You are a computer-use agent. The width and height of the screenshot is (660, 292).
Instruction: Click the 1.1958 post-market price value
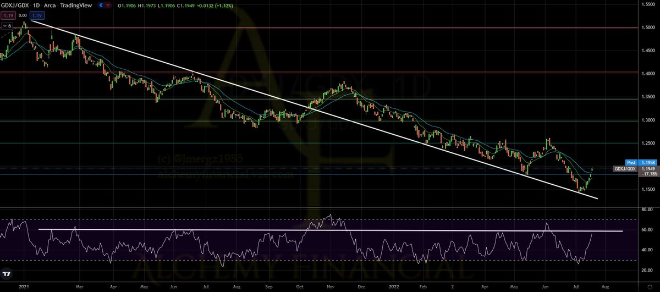click(647, 163)
